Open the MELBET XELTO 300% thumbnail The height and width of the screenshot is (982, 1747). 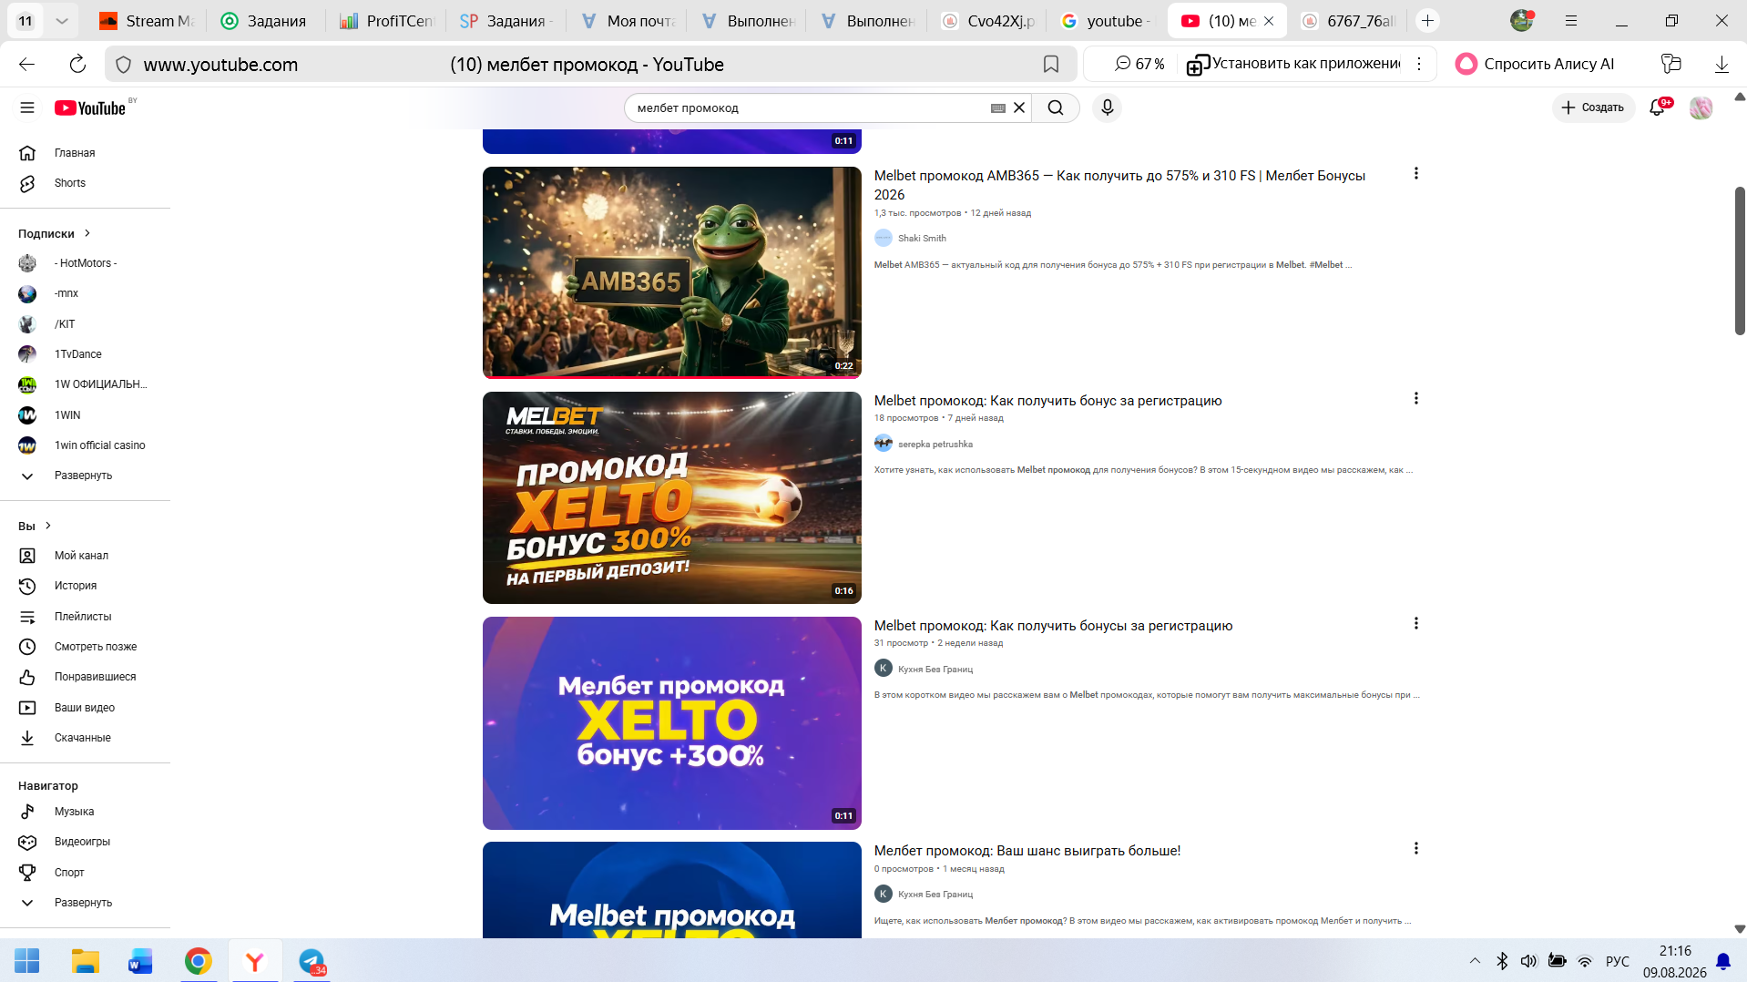(672, 497)
